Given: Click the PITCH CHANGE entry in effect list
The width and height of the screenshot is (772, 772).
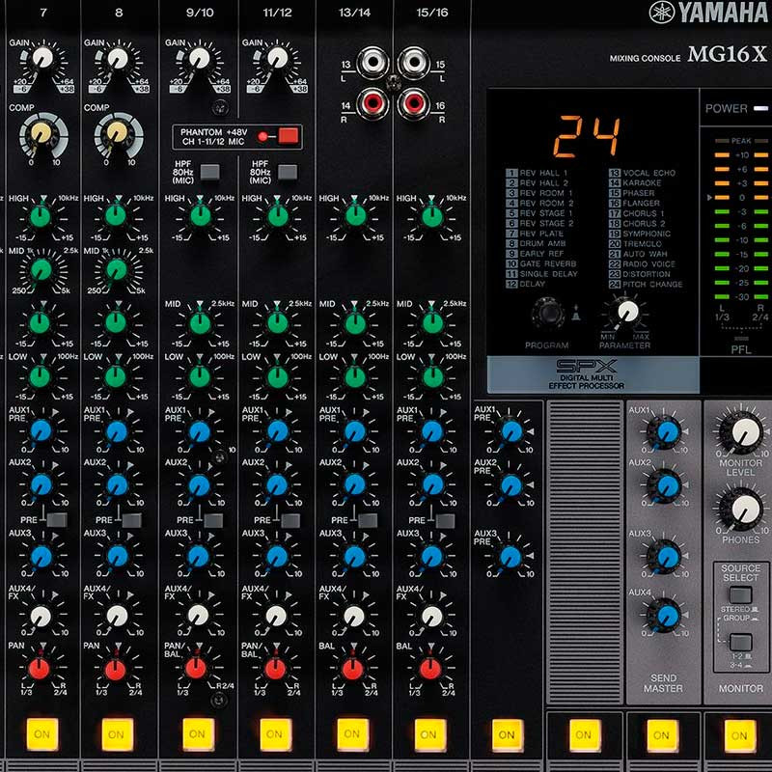Looking at the screenshot, I should [646, 284].
